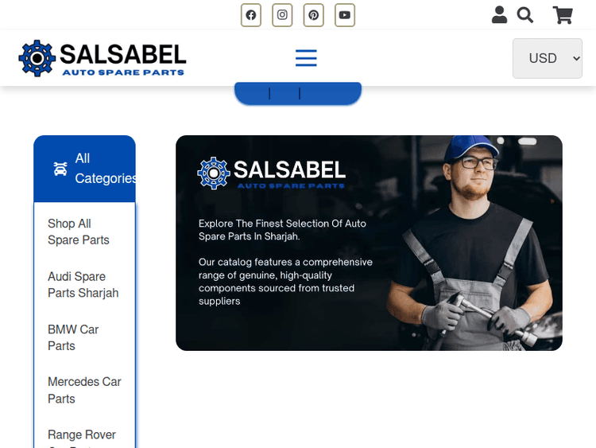Open the Facebook social icon
The image size is (596, 448).
[251, 15]
